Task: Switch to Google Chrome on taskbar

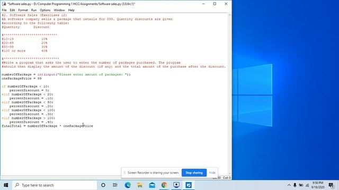Action: click(164, 185)
